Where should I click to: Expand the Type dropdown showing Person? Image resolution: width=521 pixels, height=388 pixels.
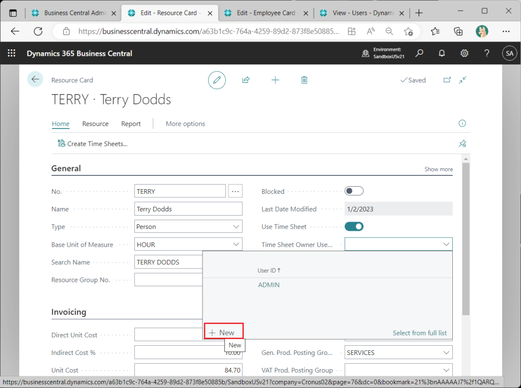click(x=236, y=227)
